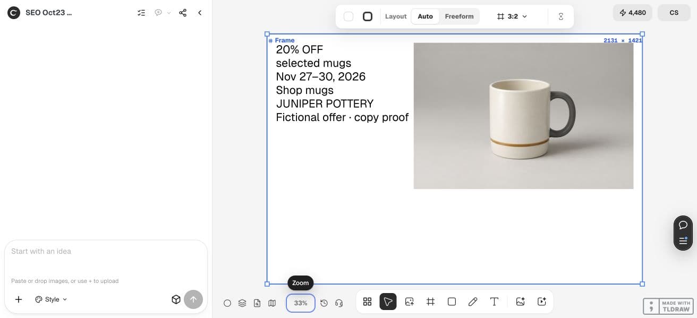Select the mug photo on the canvas
The image size is (697, 318).
click(523, 116)
